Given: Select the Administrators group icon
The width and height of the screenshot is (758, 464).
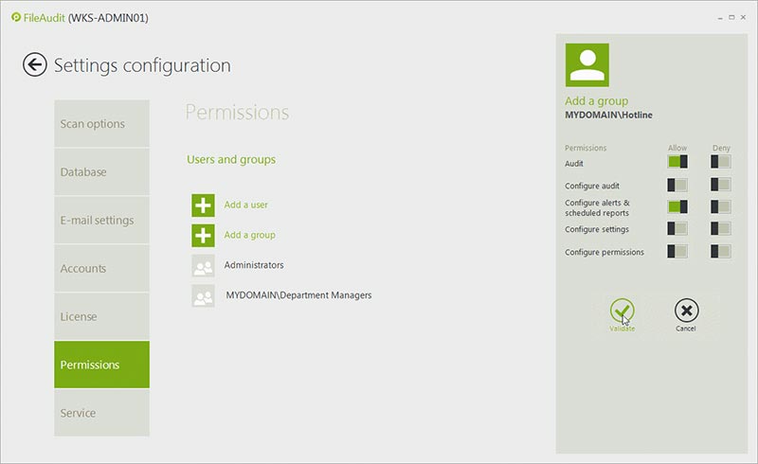Looking at the screenshot, I should pos(203,266).
